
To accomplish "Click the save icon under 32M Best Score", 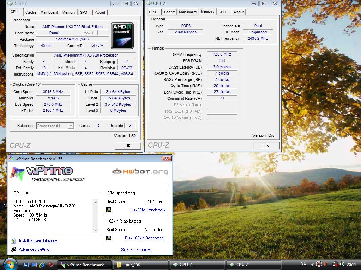I will point(109,210).
